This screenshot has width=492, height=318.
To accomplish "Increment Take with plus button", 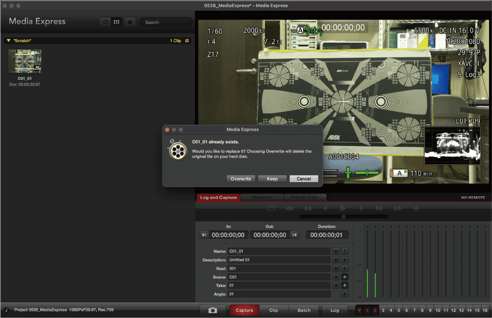I will [x=344, y=285].
